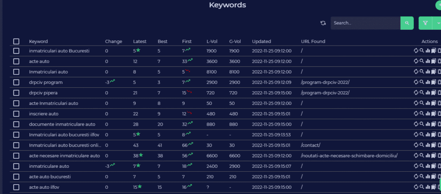
Task: Sort table by the Latest column header
Action: point(140,42)
